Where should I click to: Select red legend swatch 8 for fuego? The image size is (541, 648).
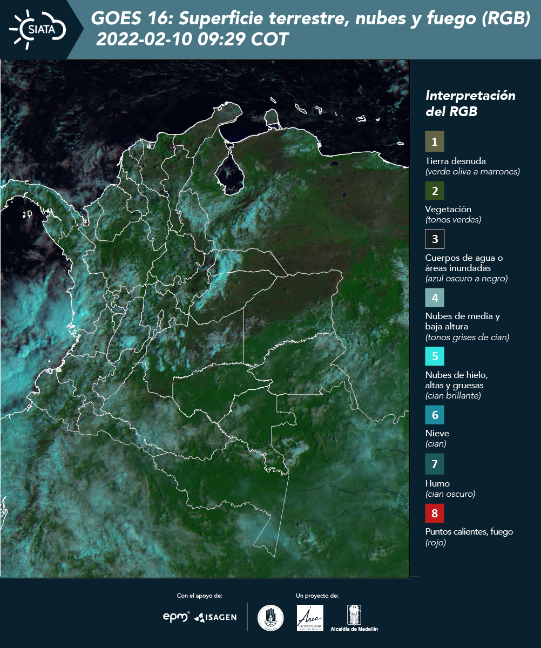click(435, 512)
